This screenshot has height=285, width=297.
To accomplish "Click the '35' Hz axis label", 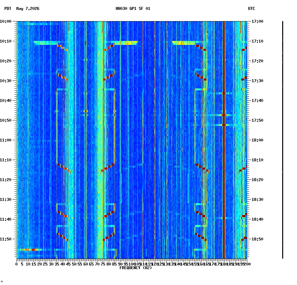I will 57,264.
